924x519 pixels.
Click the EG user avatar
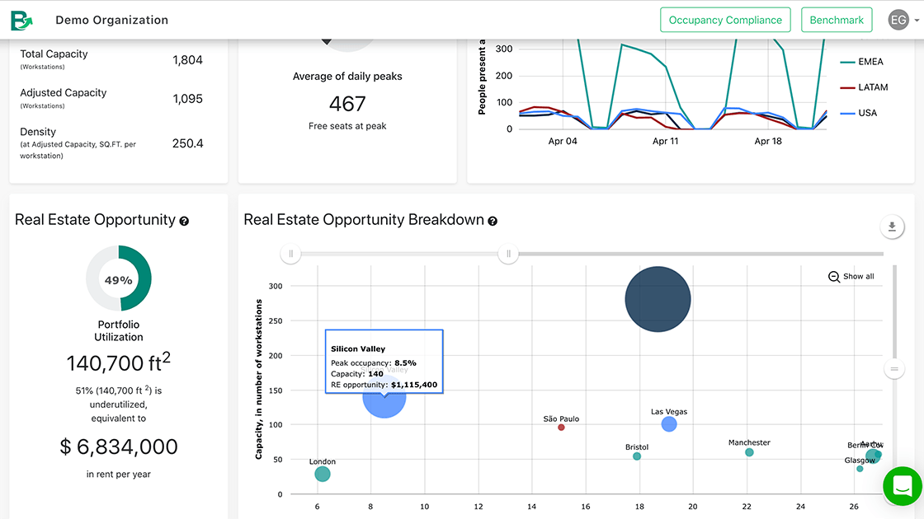tap(898, 20)
